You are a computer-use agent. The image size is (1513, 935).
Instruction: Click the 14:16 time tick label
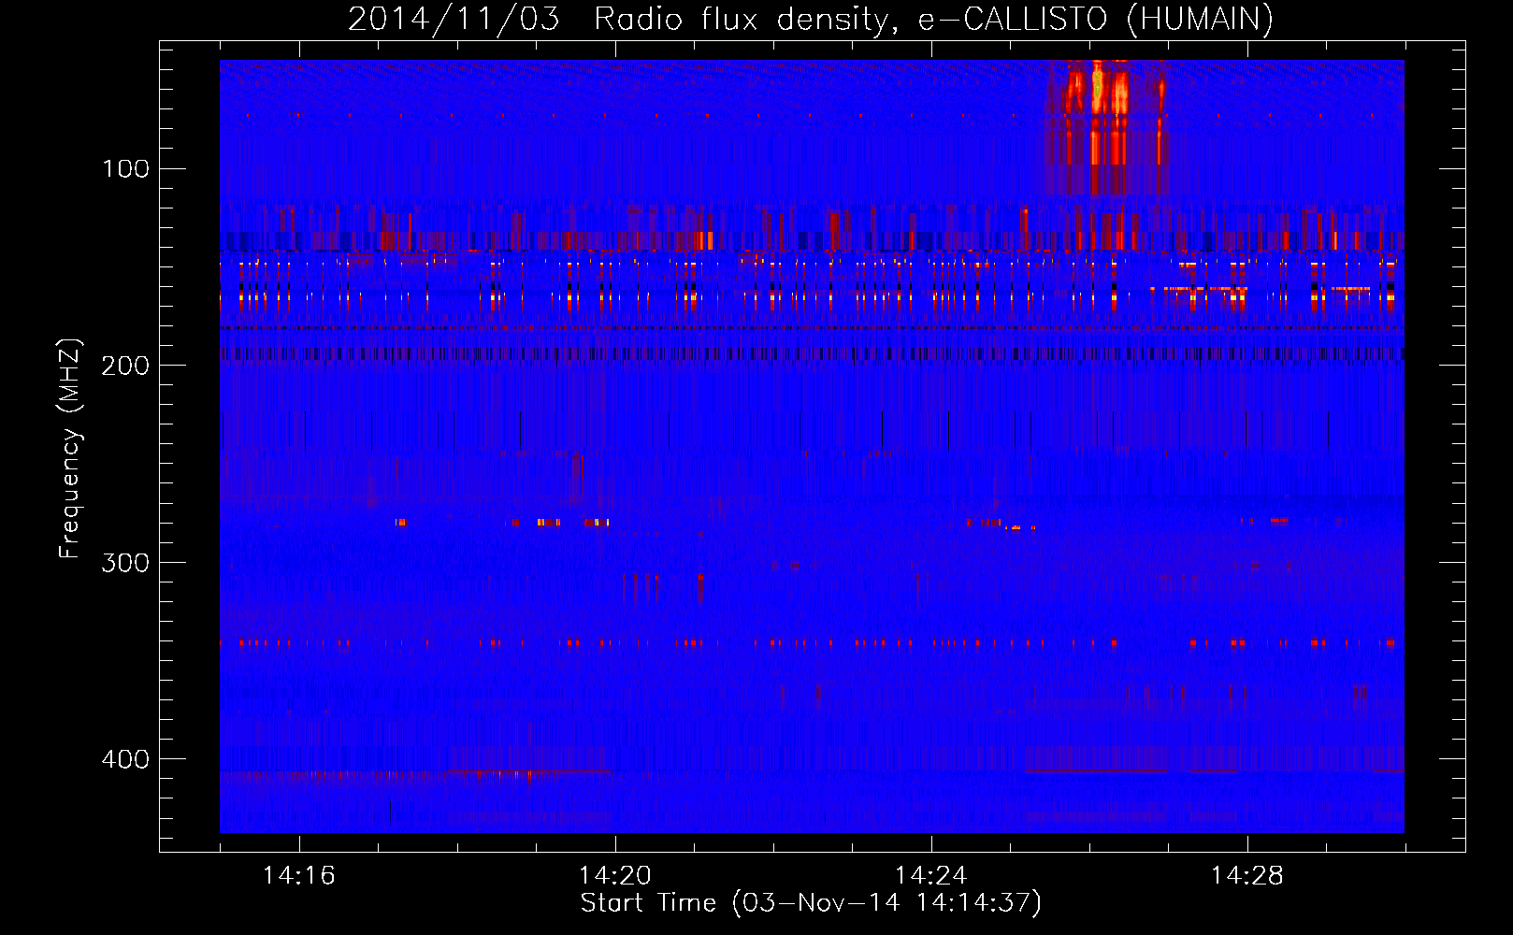point(299,876)
